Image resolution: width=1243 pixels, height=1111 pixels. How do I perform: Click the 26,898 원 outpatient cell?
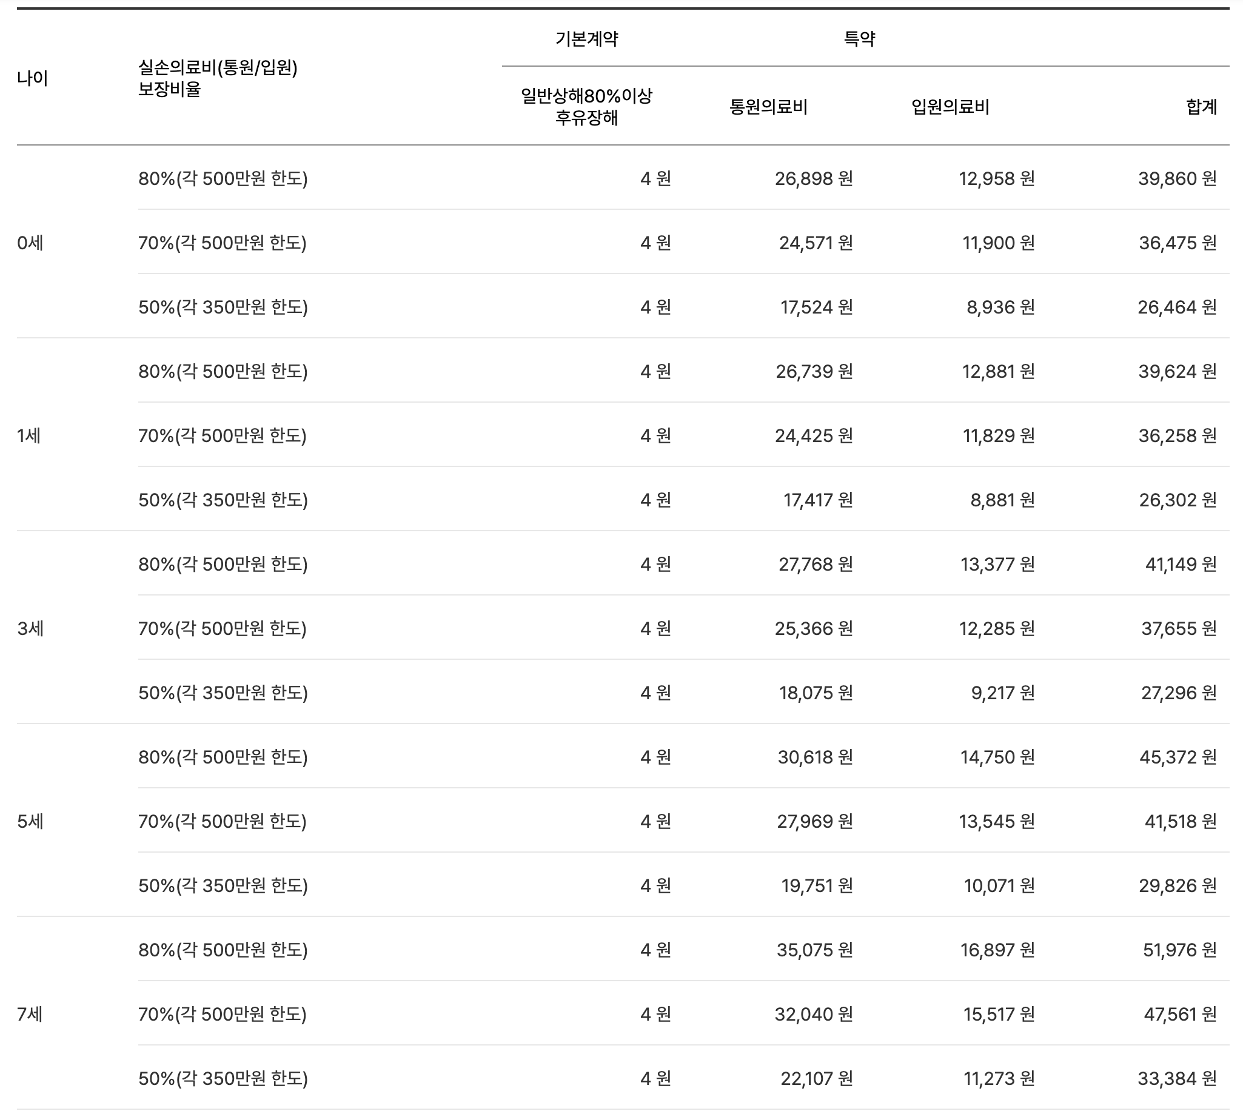pyautogui.click(x=813, y=178)
